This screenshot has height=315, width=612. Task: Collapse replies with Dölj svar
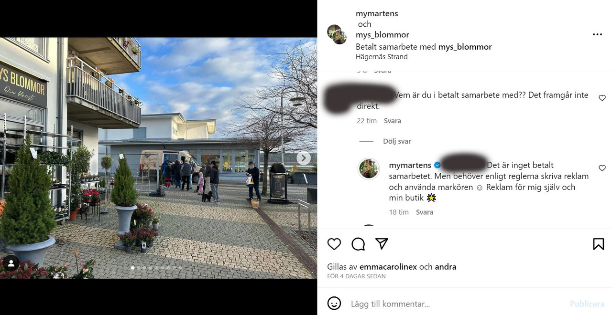click(397, 141)
